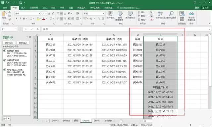Toggle top vertical alignment

point(58,13)
